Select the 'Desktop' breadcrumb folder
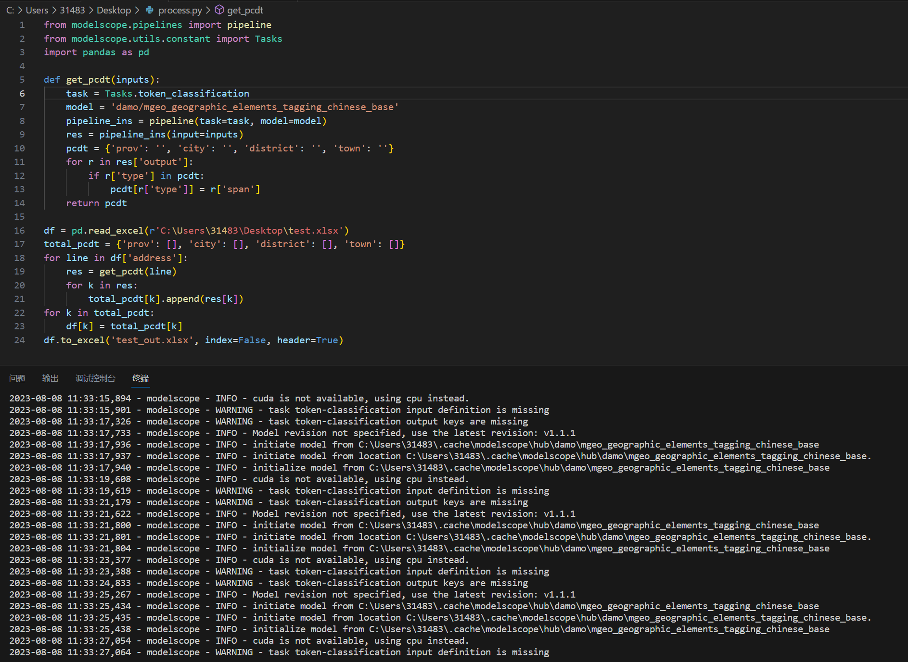Viewport: 908px width, 662px height. [x=114, y=10]
